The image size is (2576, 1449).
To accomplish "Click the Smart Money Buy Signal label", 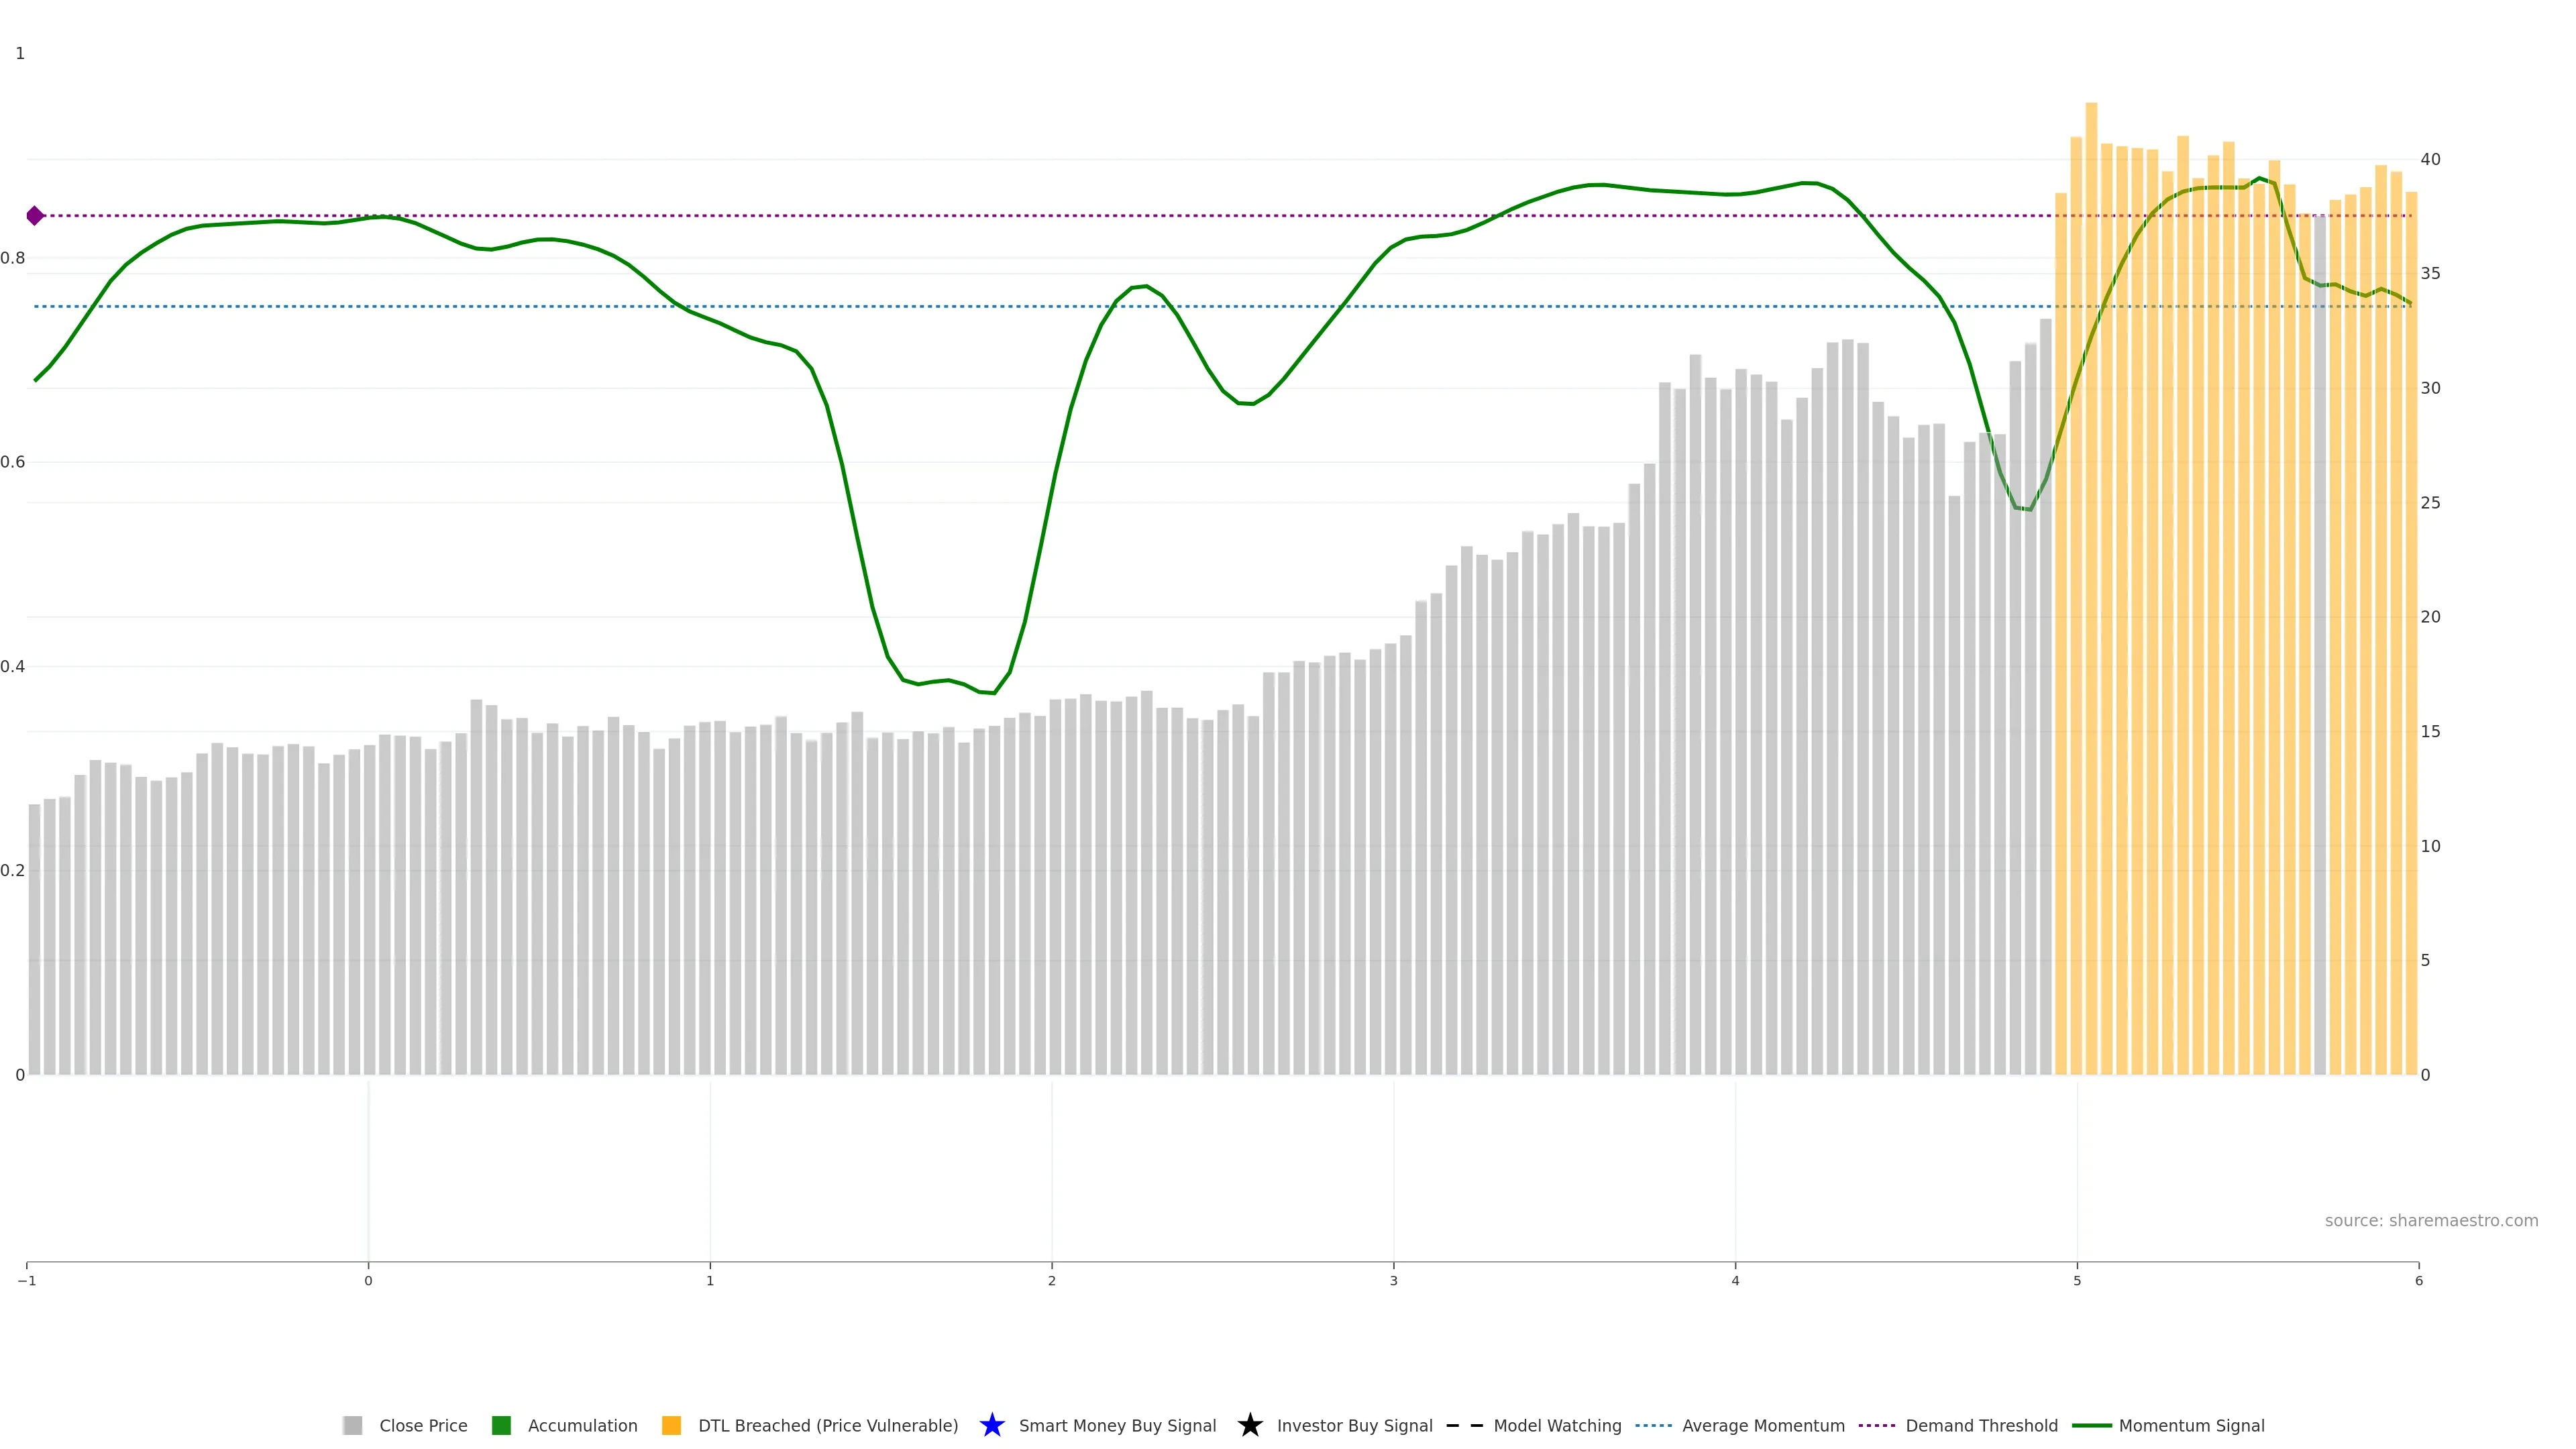I will (x=1117, y=1425).
